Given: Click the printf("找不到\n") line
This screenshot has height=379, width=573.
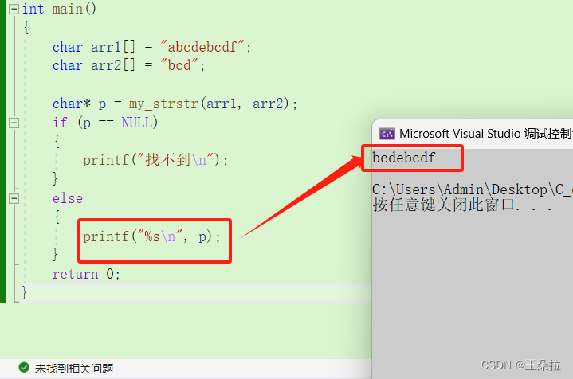Looking at the screenshot, I should click(x=155, y=160).
